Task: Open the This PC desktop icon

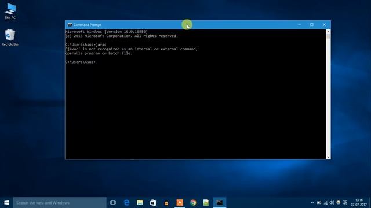Action: pos(10,11)
